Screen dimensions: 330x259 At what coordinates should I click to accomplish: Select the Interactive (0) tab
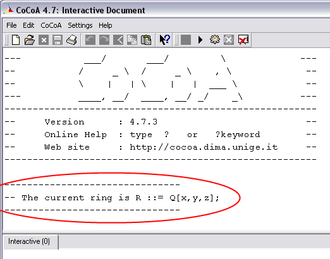(29, 241)
